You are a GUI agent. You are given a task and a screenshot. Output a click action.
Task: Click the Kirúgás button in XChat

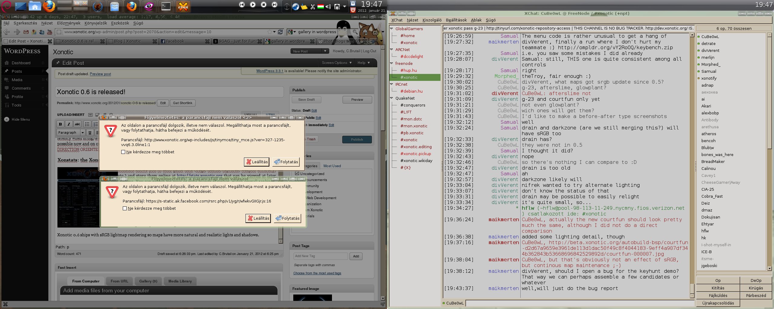(x=756, y=288)
